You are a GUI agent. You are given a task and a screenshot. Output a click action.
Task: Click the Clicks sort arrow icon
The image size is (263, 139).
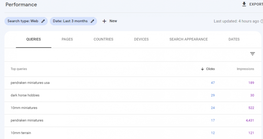point(202,69)
